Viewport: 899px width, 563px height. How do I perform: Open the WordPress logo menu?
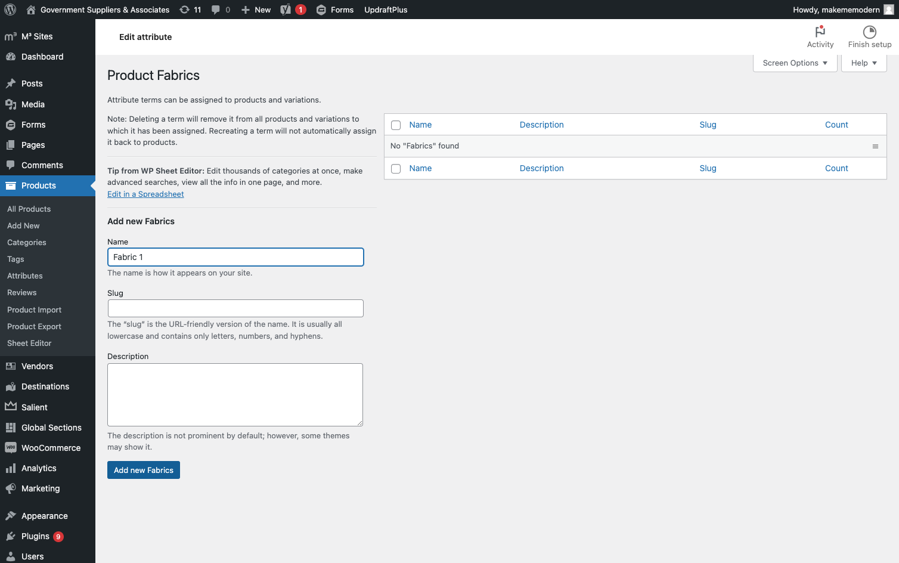(10, 10)
